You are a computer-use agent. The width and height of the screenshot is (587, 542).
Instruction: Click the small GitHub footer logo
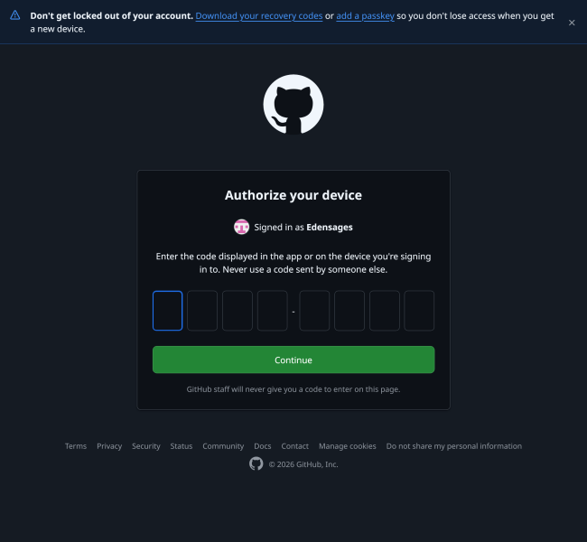point(256,463)
